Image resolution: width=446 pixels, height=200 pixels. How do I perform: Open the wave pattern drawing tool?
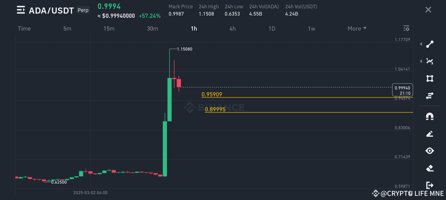(x=430, y=61)
